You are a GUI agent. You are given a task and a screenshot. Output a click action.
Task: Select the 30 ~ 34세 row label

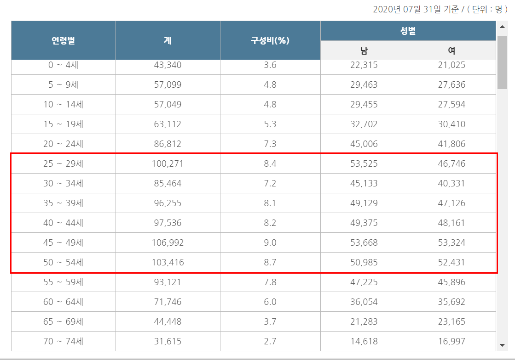point(64,183)
